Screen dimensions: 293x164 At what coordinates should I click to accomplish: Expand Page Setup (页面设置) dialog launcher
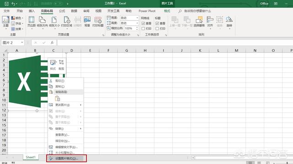[103, 35]
